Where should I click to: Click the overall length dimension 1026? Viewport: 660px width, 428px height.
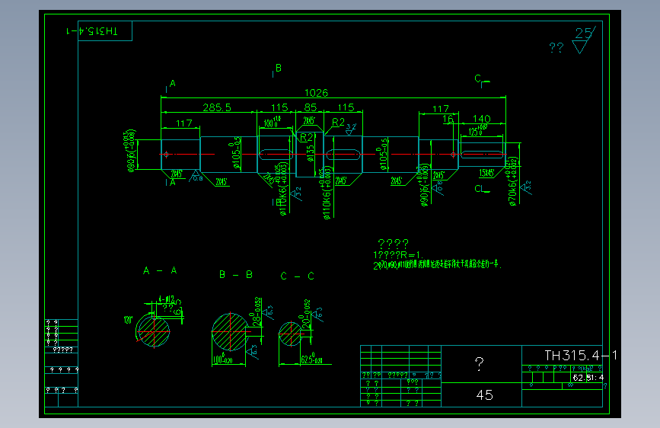[316, 93]
